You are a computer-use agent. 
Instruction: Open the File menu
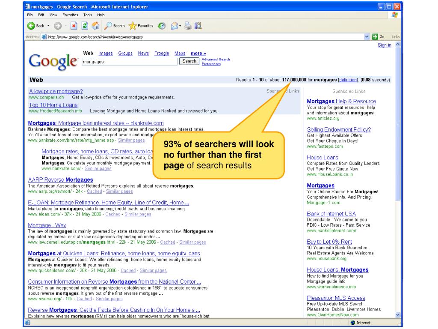click(30, 15)
